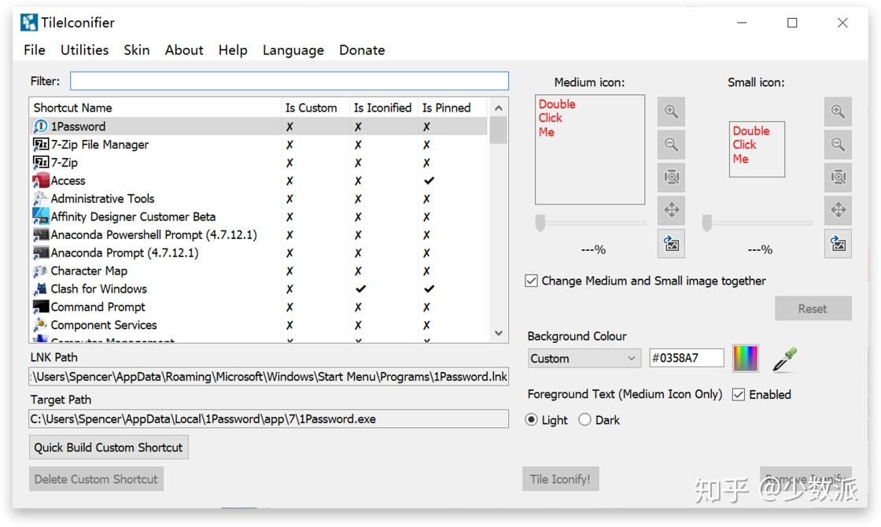
Task: Click the Character Map icon
Action: (x=40, y=271)
